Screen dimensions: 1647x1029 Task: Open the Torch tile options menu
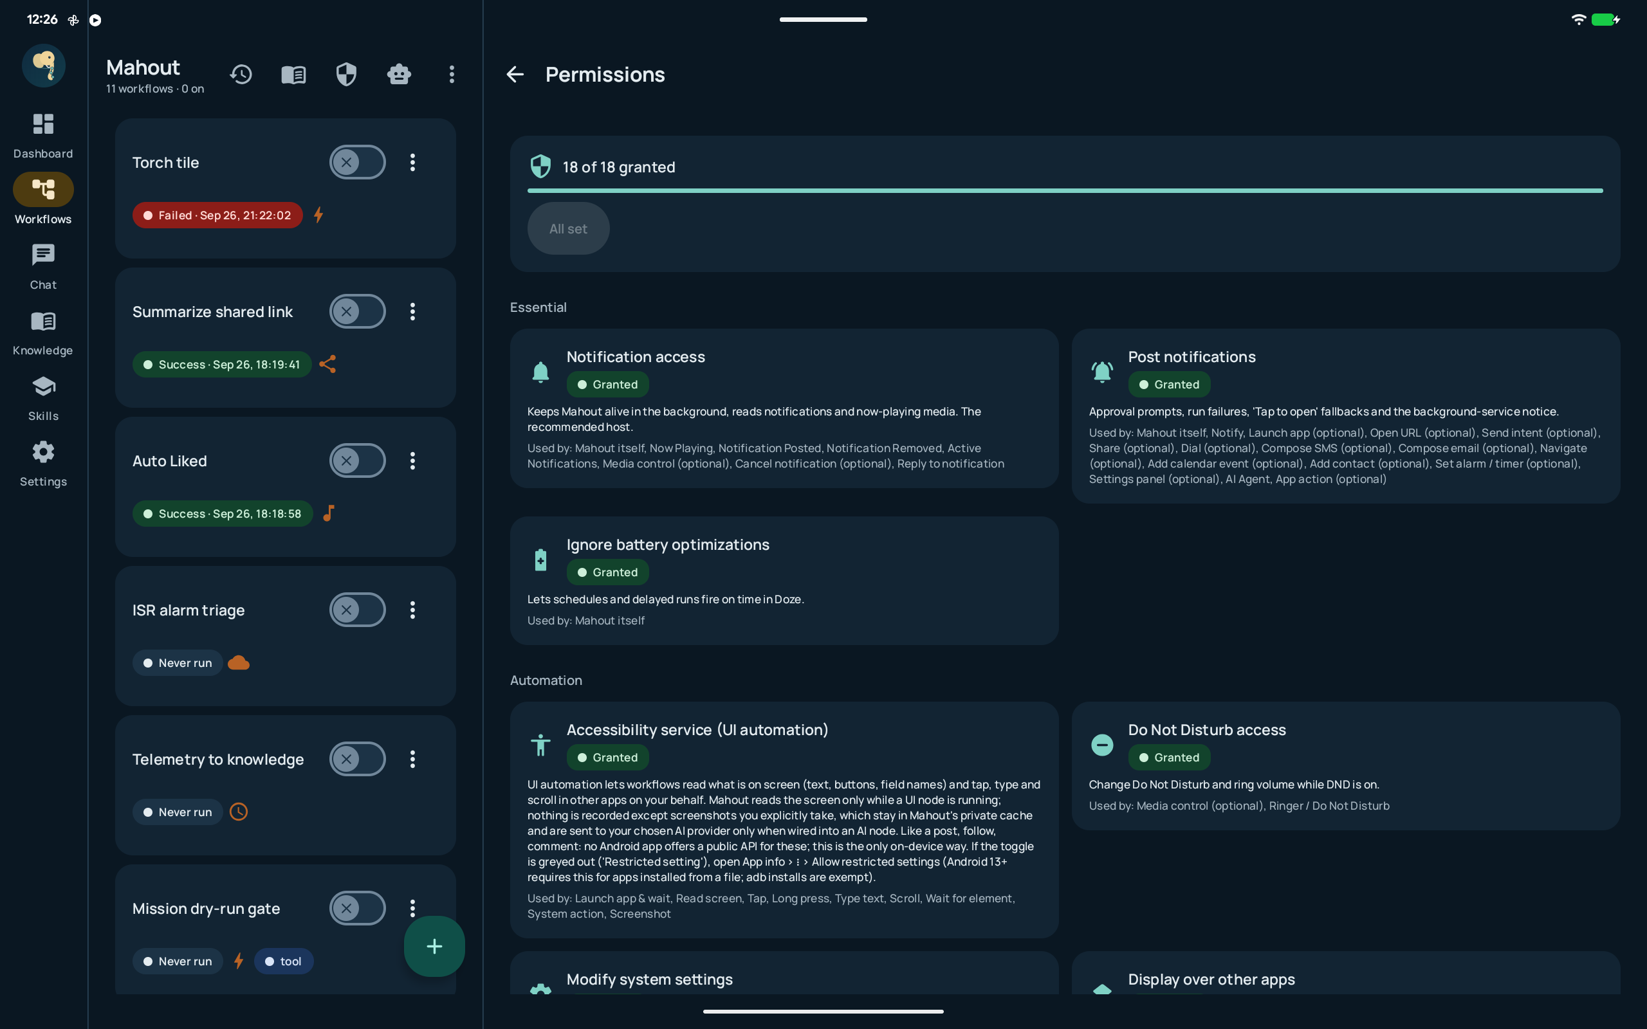point(412,162)
